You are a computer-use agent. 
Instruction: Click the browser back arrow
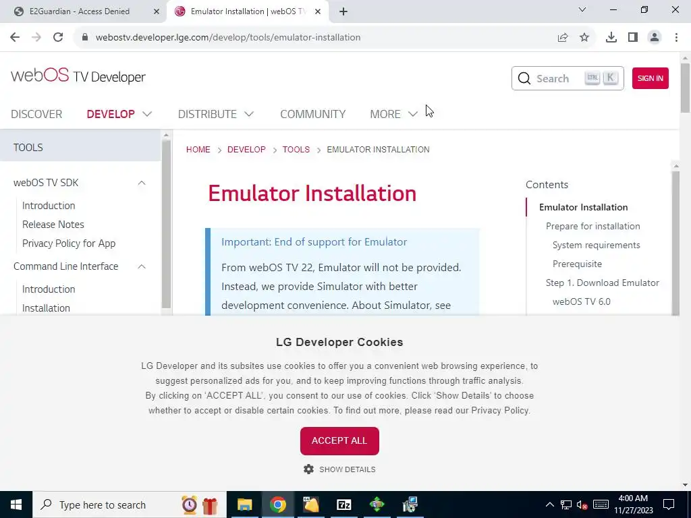click(x=15, y=38)
